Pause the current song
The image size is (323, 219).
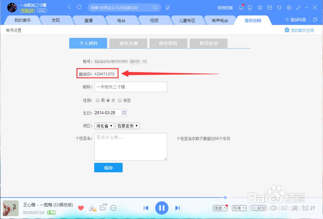coord(162,208)
